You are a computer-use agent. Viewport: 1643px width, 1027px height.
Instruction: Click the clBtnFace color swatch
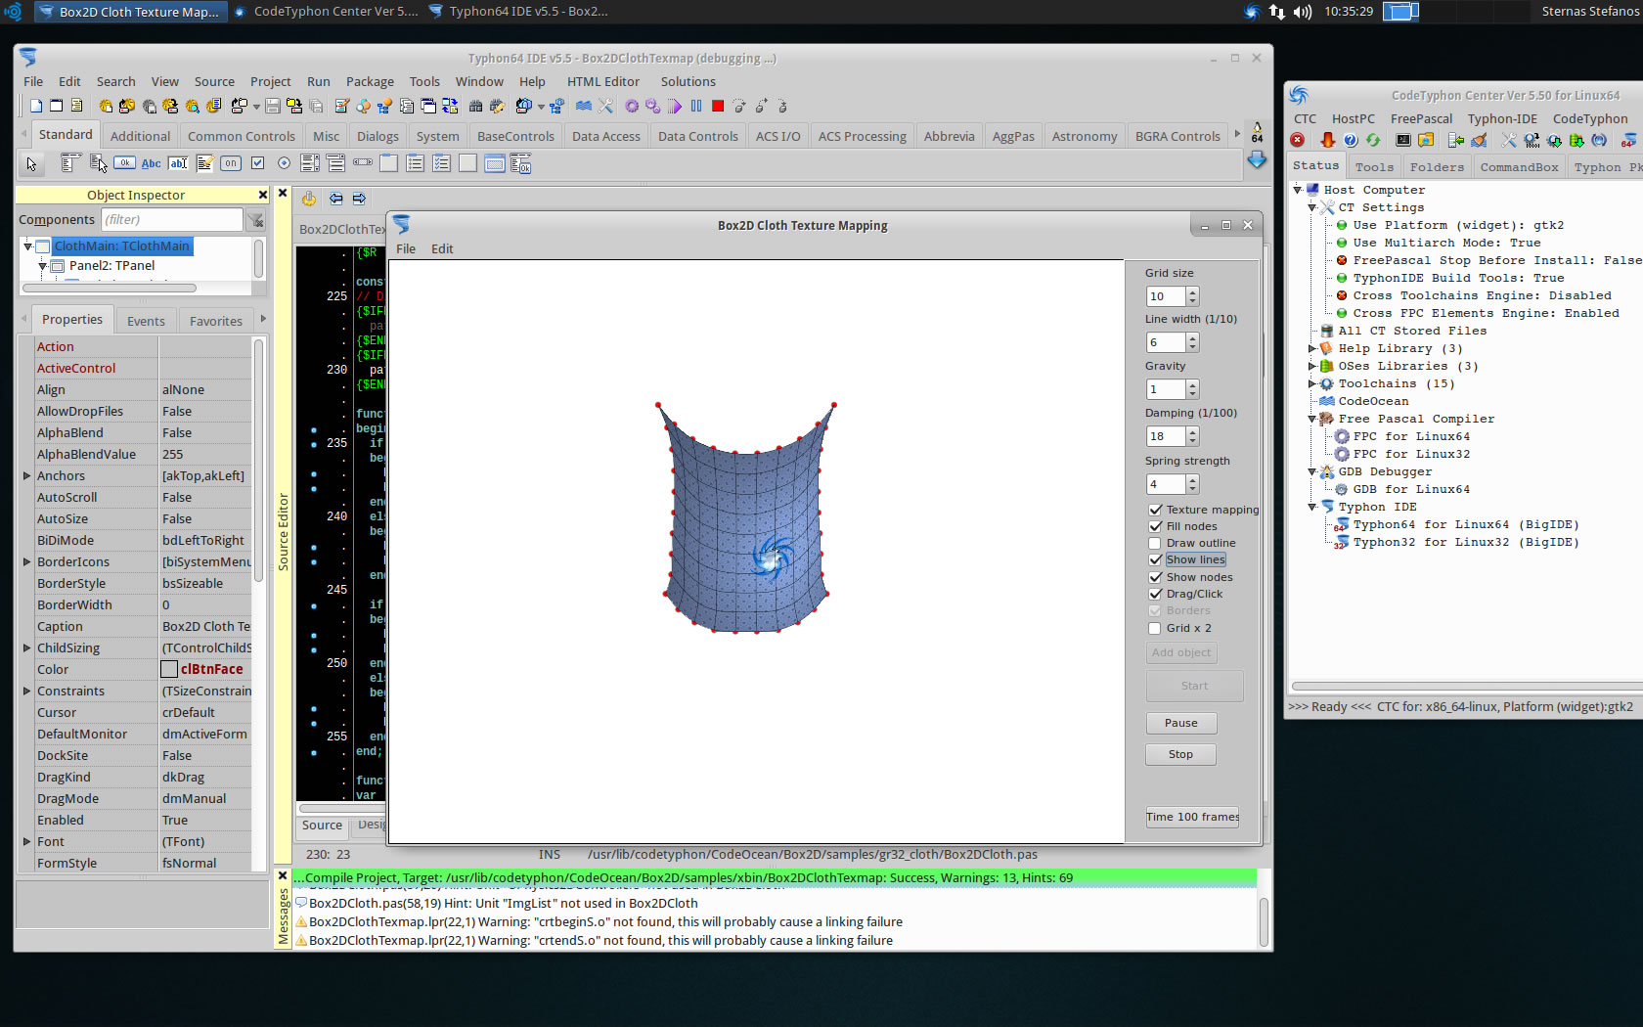pos(169,669)
